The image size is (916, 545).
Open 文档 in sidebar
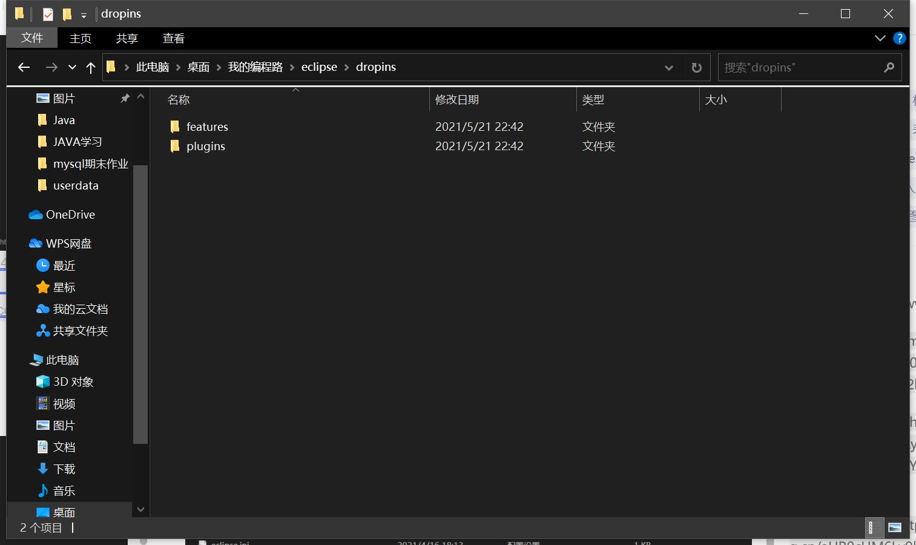(x=64, y=447)
